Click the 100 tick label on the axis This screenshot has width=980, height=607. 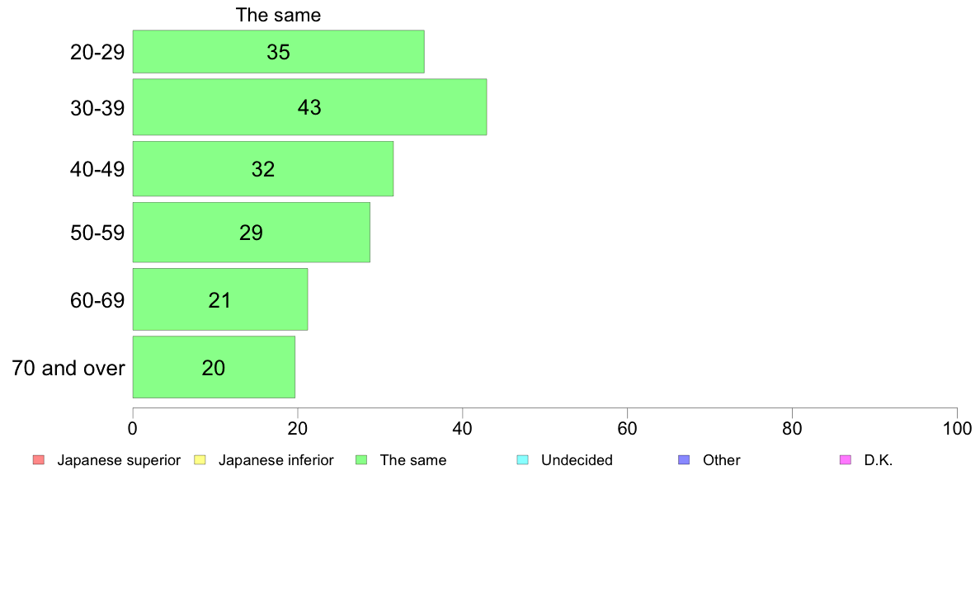957,428
